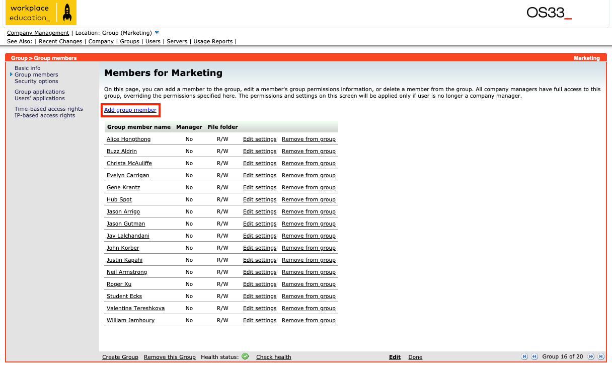Edit settings for Valentina Tereshkova

(260, 308)
